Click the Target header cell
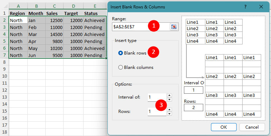Image resolution: width=271 pixels, height=136 pixels. click(x=73, y=13)
